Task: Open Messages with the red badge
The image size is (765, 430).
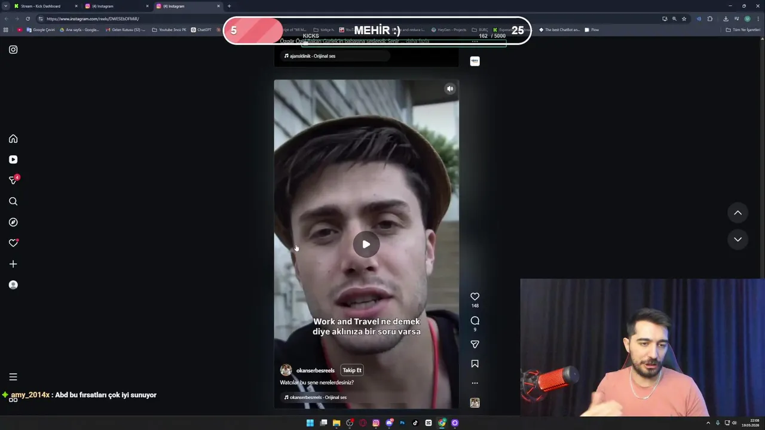Action: [x=13, y=180]
